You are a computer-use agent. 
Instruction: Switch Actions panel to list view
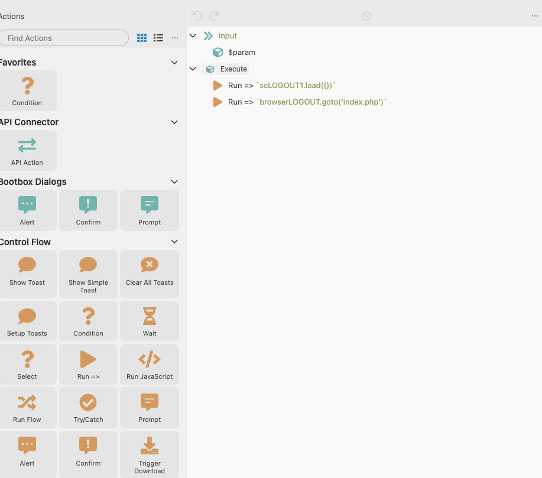158,38
